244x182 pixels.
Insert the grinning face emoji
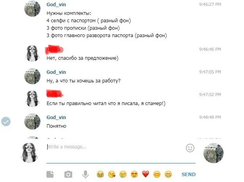pos(168,174)
